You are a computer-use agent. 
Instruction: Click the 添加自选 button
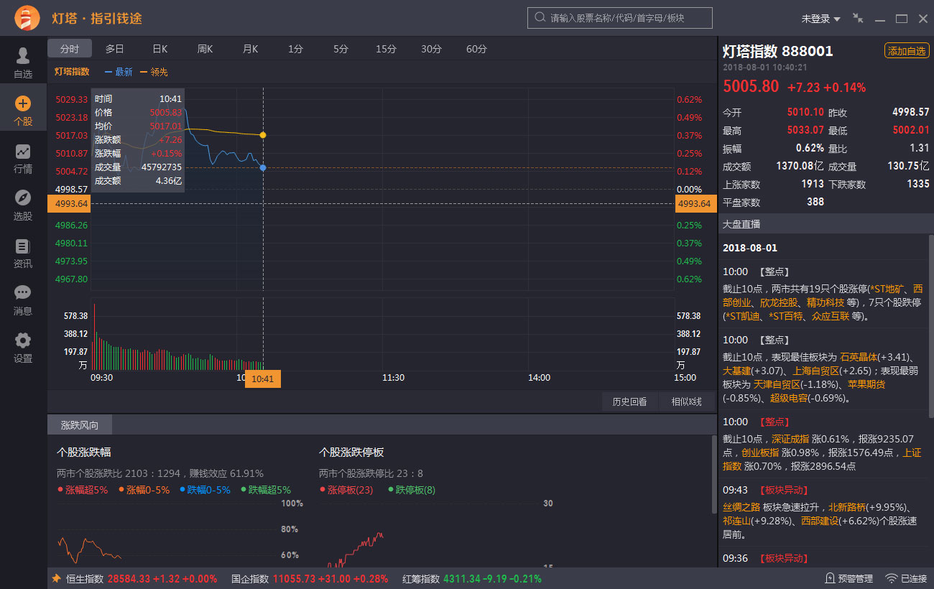click(907, 50)
